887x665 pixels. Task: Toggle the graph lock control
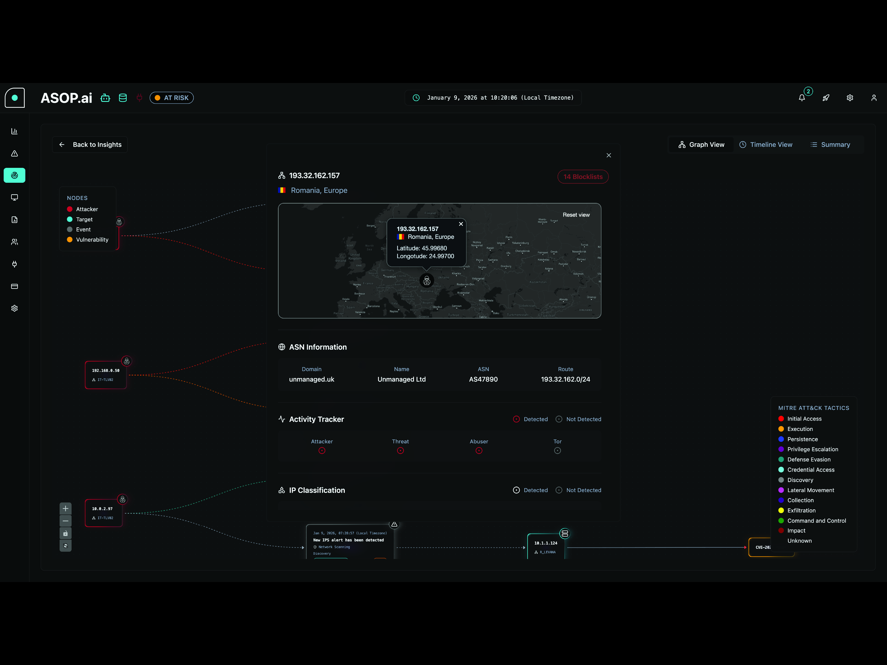tap(65, 534)
